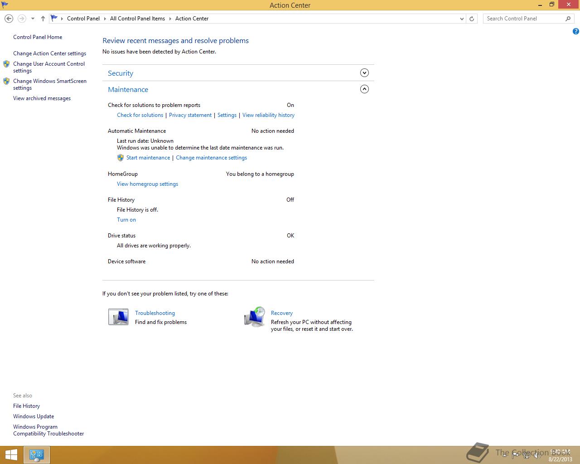Select Control Panel in the breadcrumb
580x464 pixels.
point(83,19)
